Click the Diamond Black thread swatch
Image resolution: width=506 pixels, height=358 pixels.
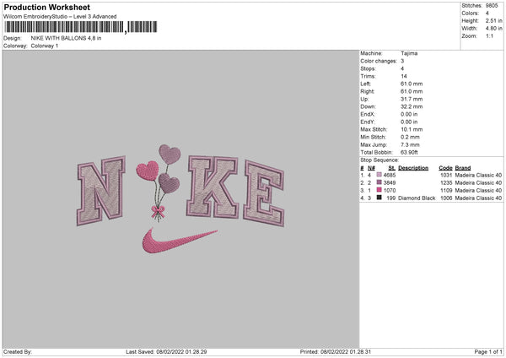click(x=379, y=198)
